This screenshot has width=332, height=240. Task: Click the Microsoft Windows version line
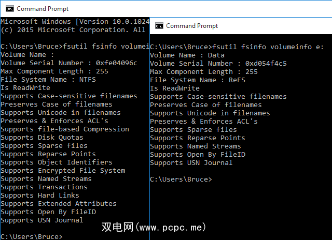click(x=75, y=22)
